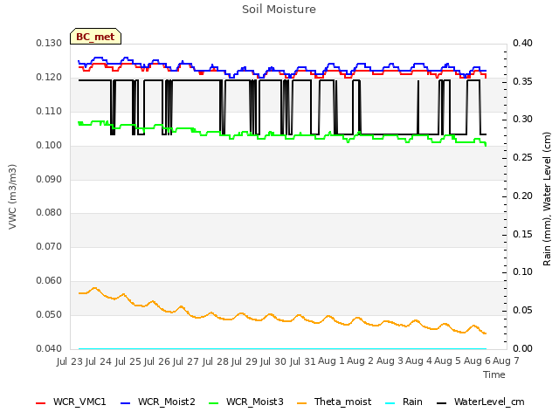Click the Jul 27 date tick label
Image resolution: width=559 pixels, height=419 pixels.
tap(186, 361)
